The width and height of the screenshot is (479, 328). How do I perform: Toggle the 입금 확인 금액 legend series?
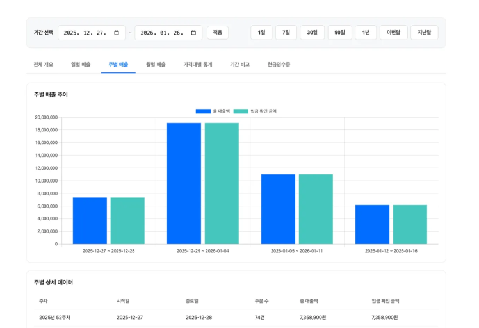point(263,111)
